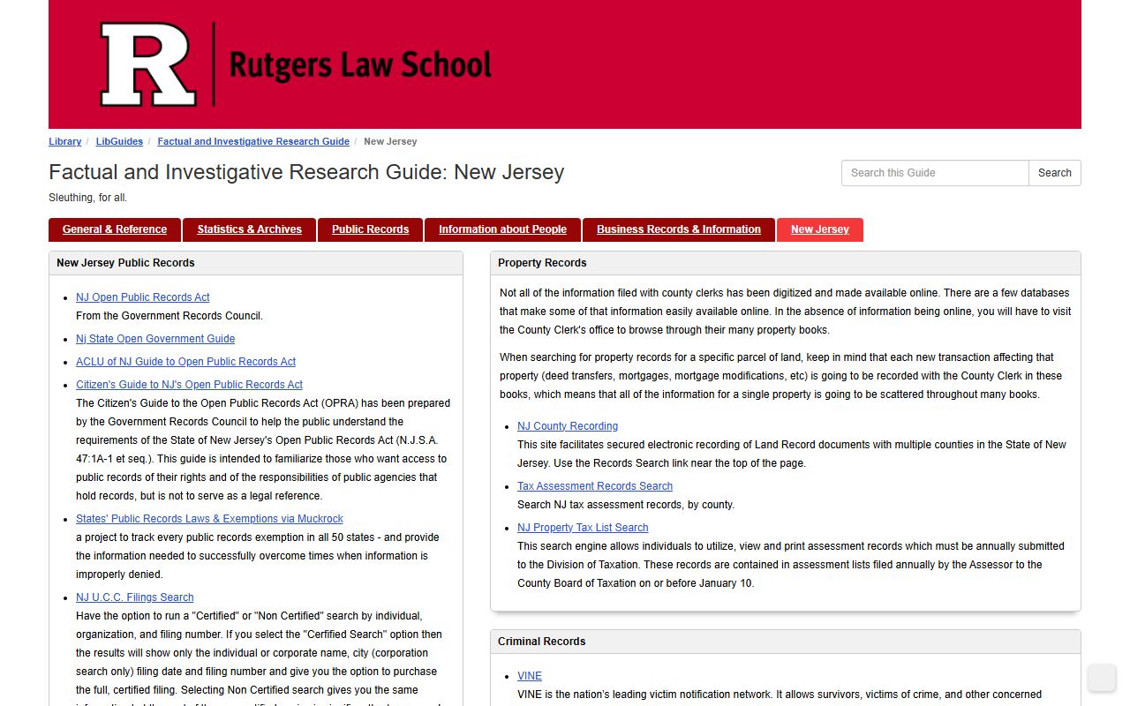Click the Rutgers R logo
This screenshot has height=706, width=1130.
click(x=147, y=64)
